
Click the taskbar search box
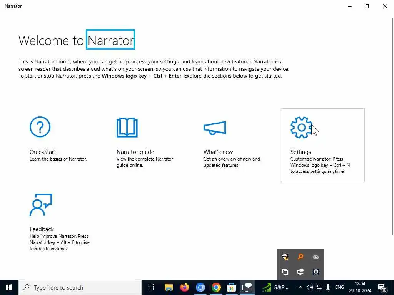point(80,287)
